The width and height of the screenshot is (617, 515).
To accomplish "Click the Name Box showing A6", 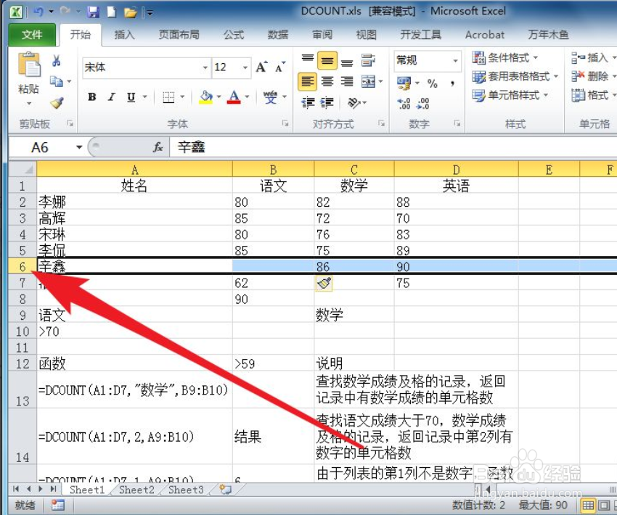I will click(x=40, y=147).
